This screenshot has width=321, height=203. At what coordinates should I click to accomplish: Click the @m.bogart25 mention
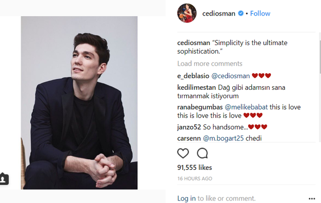pyautogui.click(x=223, y=138)
